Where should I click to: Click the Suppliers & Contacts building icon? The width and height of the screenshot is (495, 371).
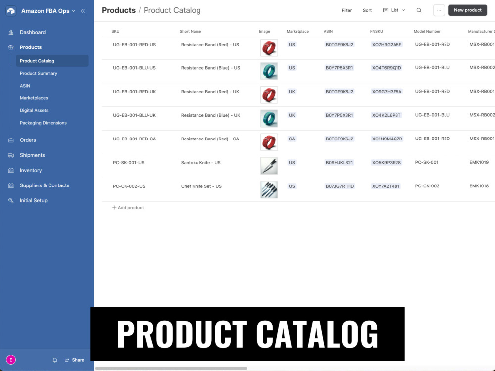(11, 185)
